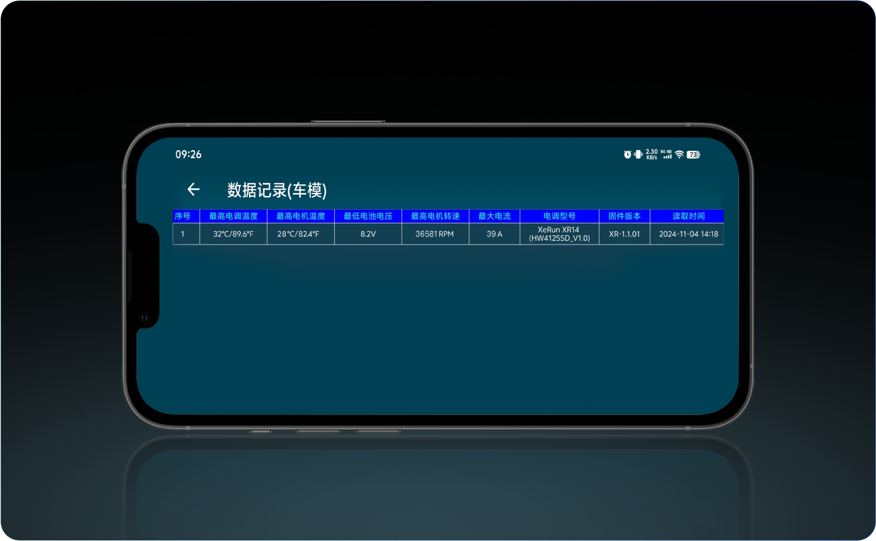
Task: Tap the battery level 73 icon
Action: pos(693,154)
